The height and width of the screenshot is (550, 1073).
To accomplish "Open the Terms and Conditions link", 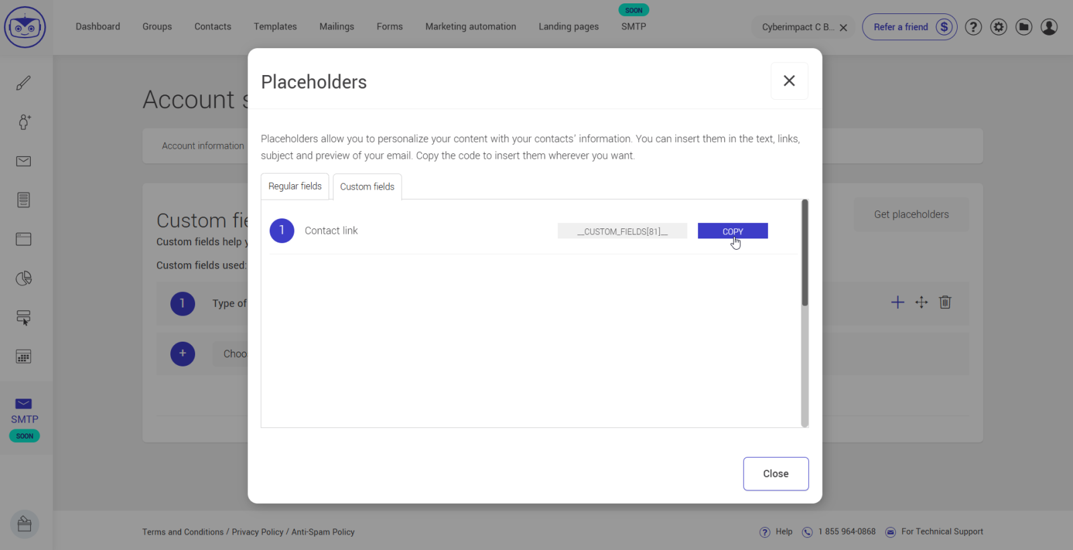I will pyautogui.click(x=183, y=532).
